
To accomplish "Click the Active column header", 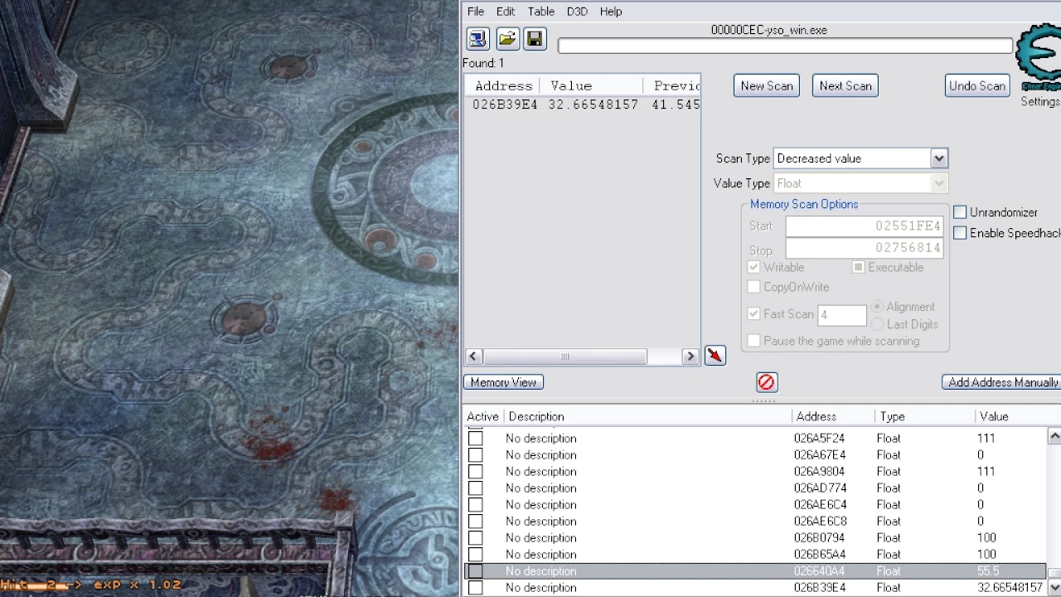I will [x=482, y=416].
